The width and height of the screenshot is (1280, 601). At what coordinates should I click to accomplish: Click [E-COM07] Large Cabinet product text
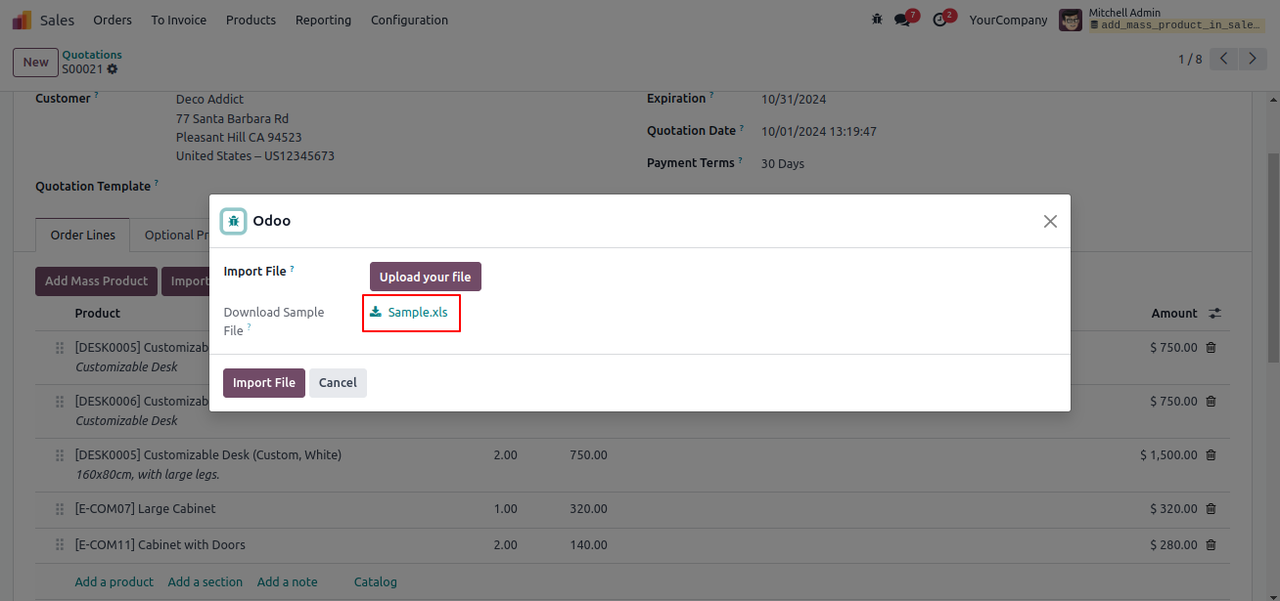(146, 508)
